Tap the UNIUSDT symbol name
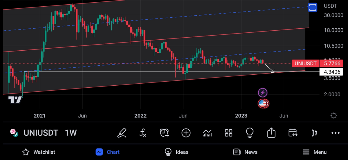348x160 pixels. click(x=41, y=133)
